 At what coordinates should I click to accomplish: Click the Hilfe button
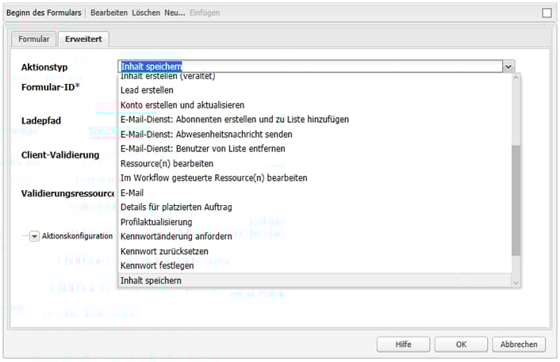[x=403, y=345]
